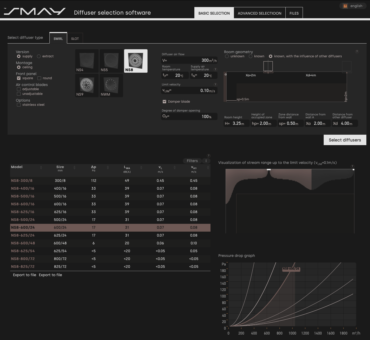The width and height of the screenshot is (370, 340).
Task: Select the NS8-800/72 table row
Action: (x=110, y=259)
